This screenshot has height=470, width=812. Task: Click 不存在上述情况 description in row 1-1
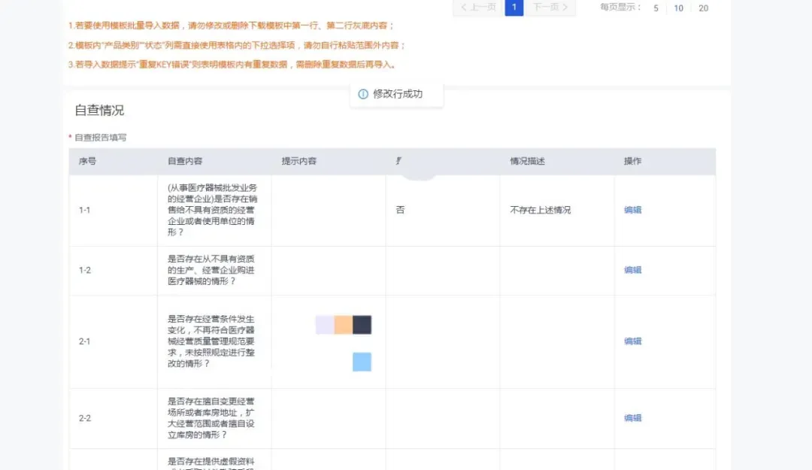(540, 210)
